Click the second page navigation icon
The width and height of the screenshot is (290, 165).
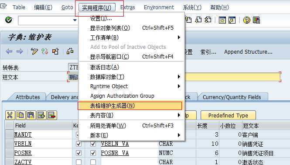[x=198, y=20]
